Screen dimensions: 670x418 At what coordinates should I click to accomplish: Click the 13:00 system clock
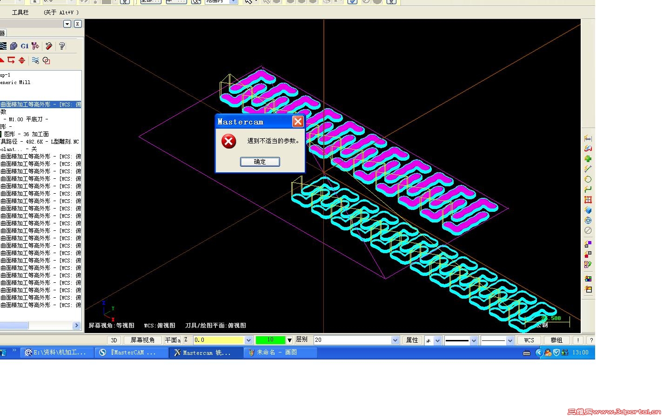581,353
